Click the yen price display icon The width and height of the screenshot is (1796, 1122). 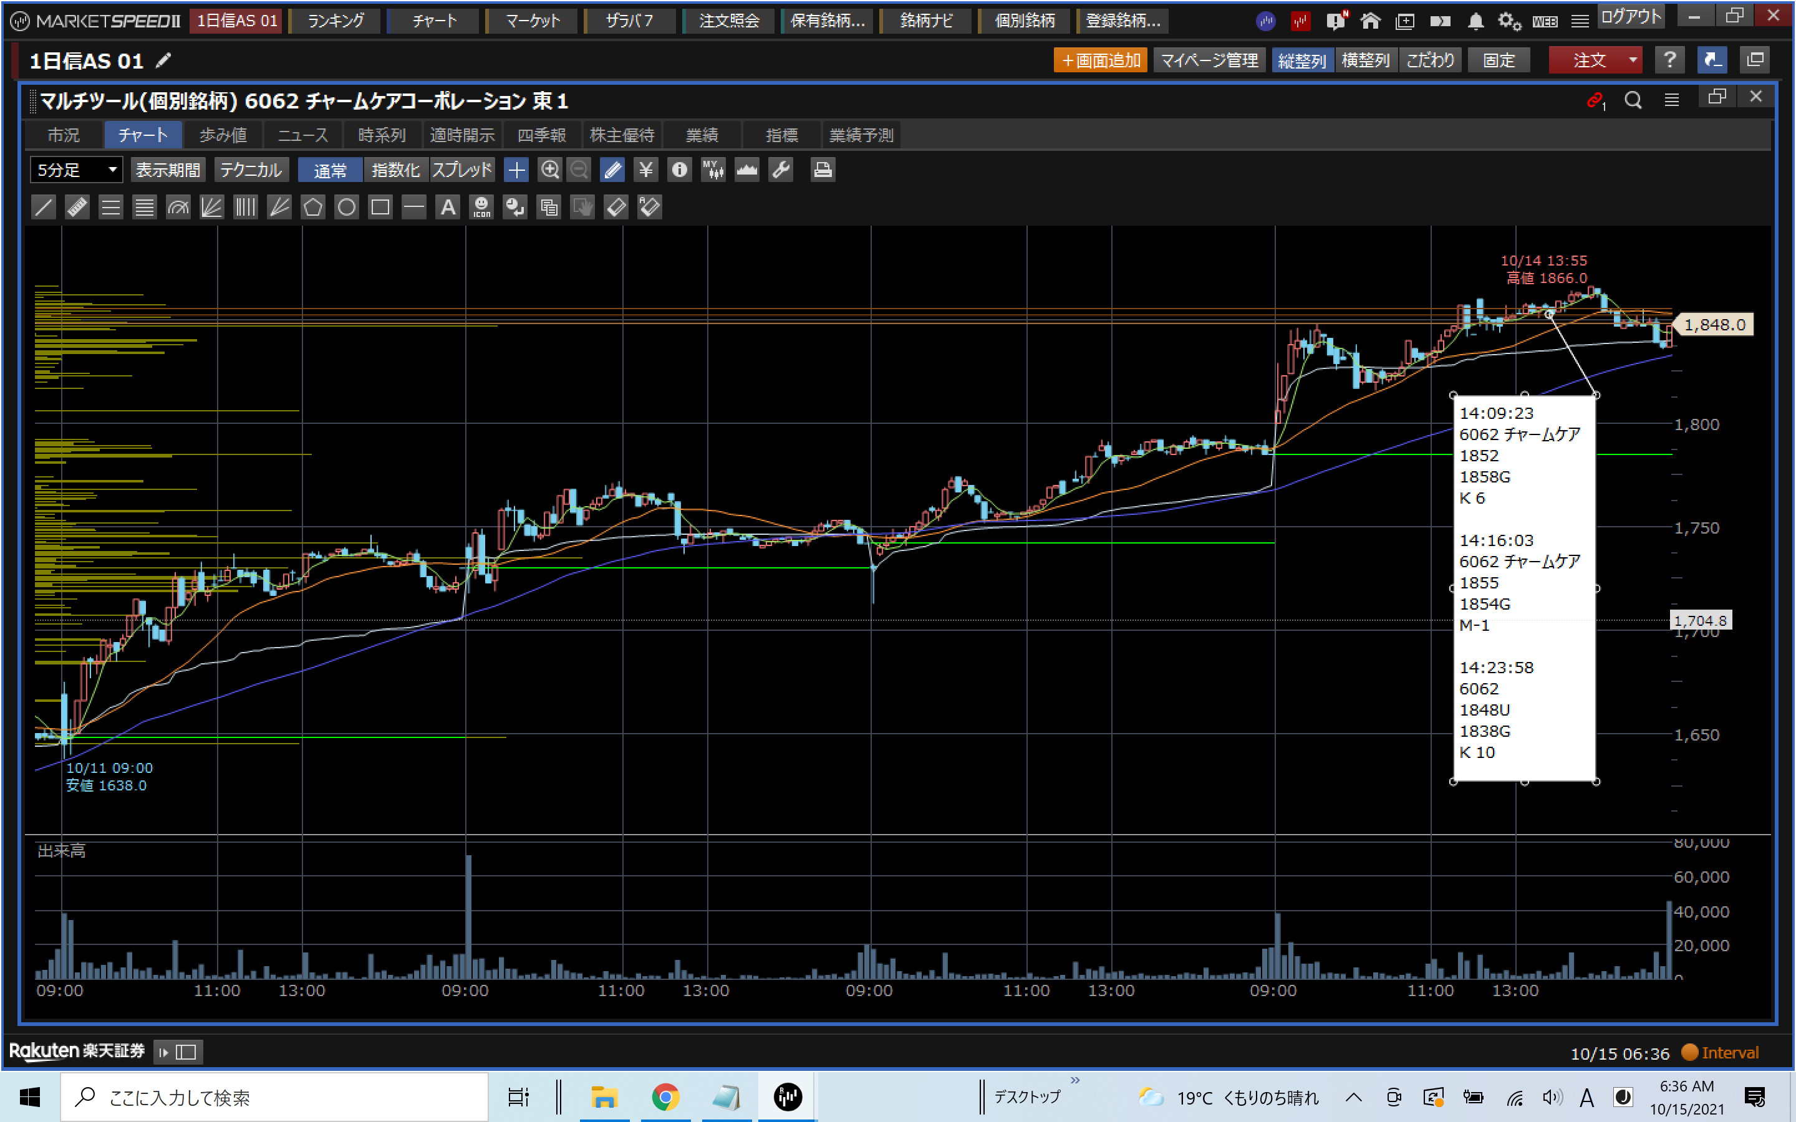click(x=645, y=170)
